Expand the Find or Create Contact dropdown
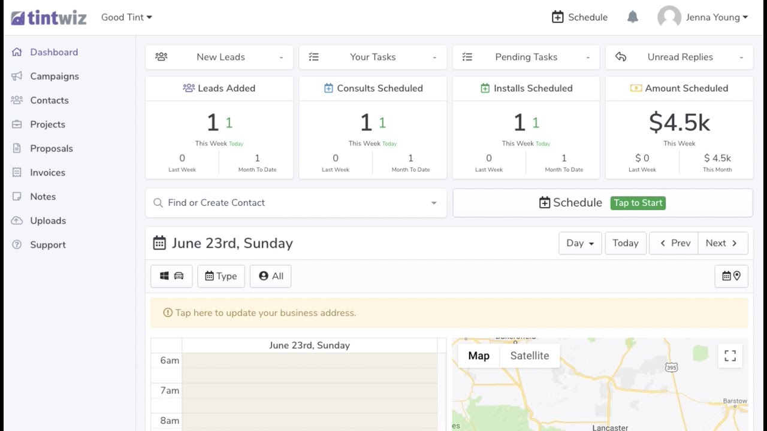The image size is (767, 431). point(434,203)
